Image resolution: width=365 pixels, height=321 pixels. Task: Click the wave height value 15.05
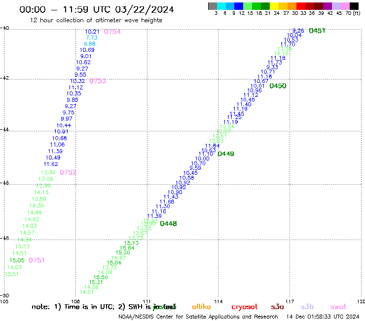(x=17, y=260)
